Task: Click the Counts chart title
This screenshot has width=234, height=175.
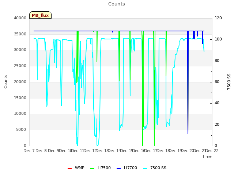Action: [117, 4]
